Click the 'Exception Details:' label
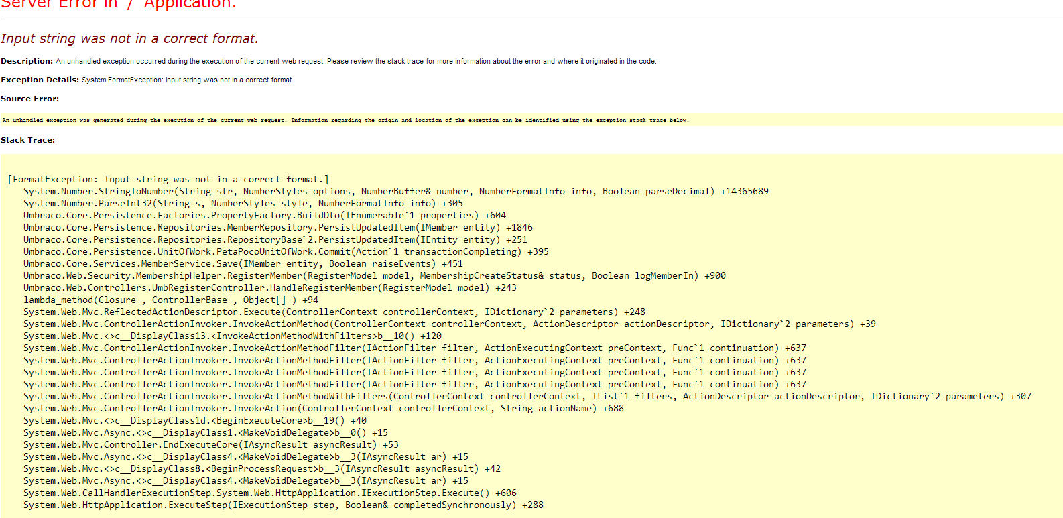The image size is (1063, 518). (x=40, y=80)
